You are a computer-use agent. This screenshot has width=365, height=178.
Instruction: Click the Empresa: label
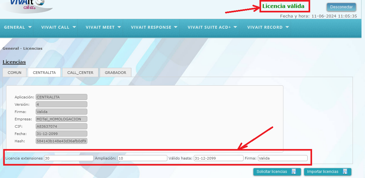(23, 119)
